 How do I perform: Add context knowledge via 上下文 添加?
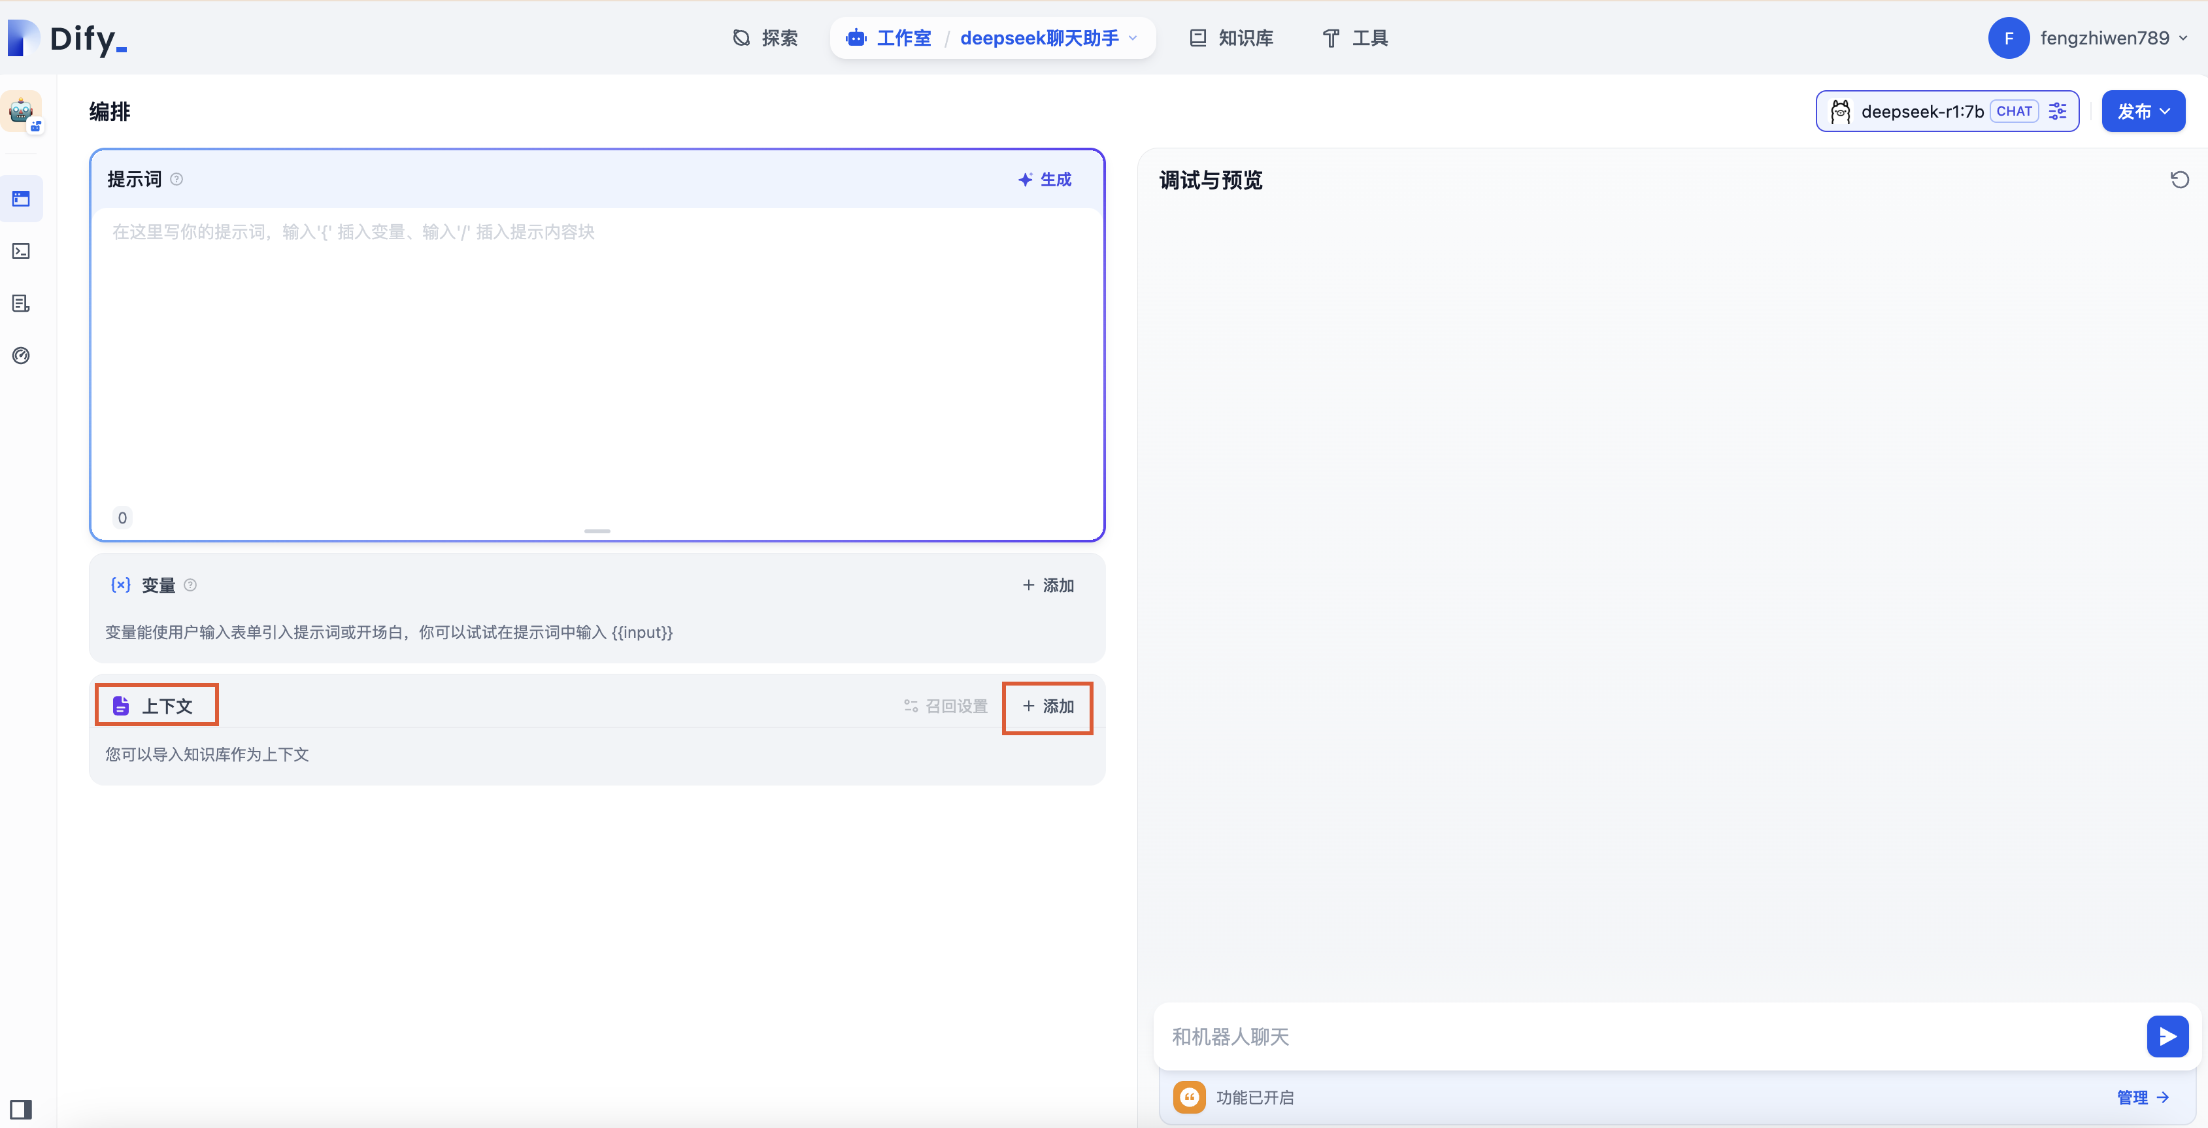(1047, 706)
